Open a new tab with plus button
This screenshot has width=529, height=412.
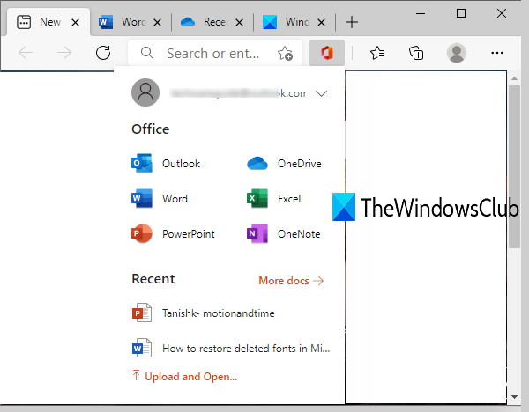pos(352,22)
